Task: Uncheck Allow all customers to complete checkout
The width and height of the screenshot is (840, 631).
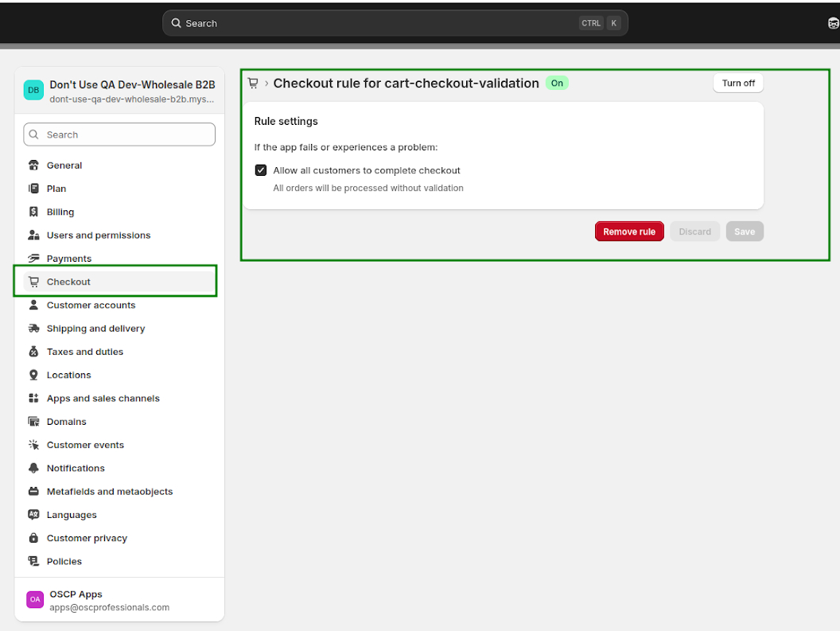Action: [261, 169]
